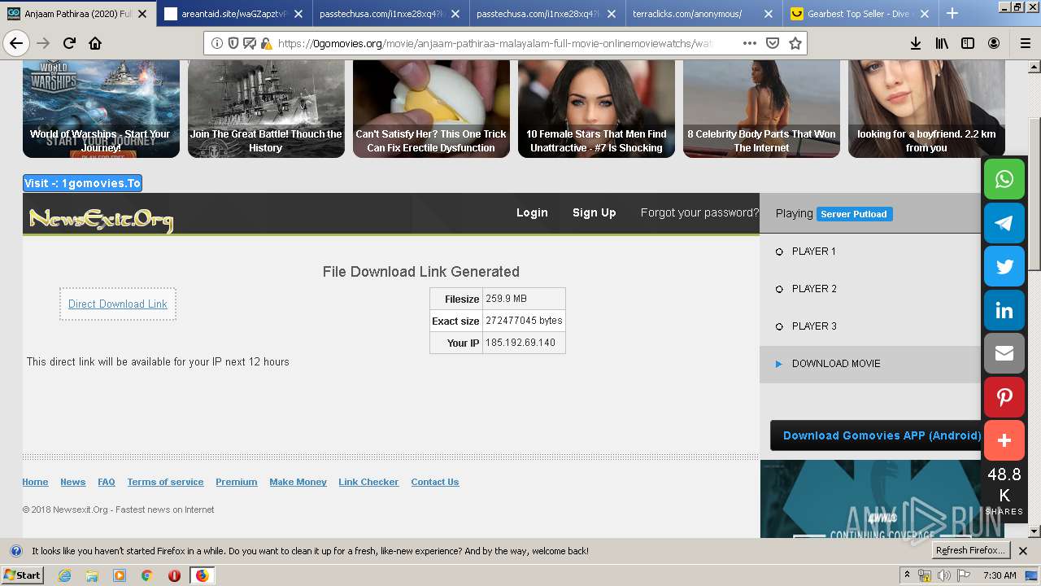
Task: Click Download Gomovies APP (Android) button
Action: (x=882, y=435)
